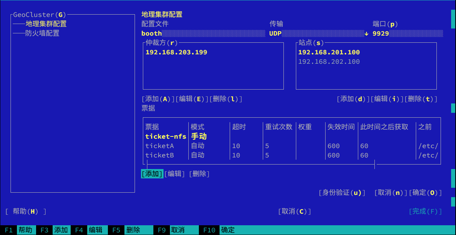Focus the port field showing 9929
Viewport: 456px width, 235px height.
[407, 34]
